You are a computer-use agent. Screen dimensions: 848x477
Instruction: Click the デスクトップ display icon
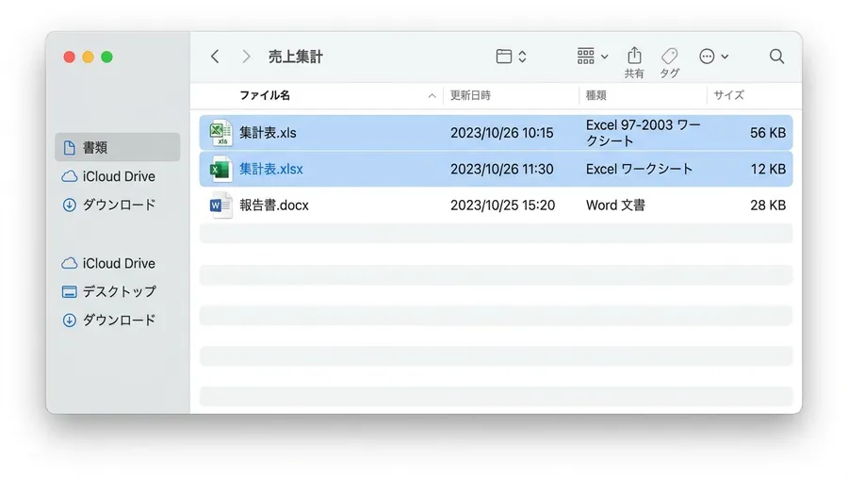click(x=69, y=291)
